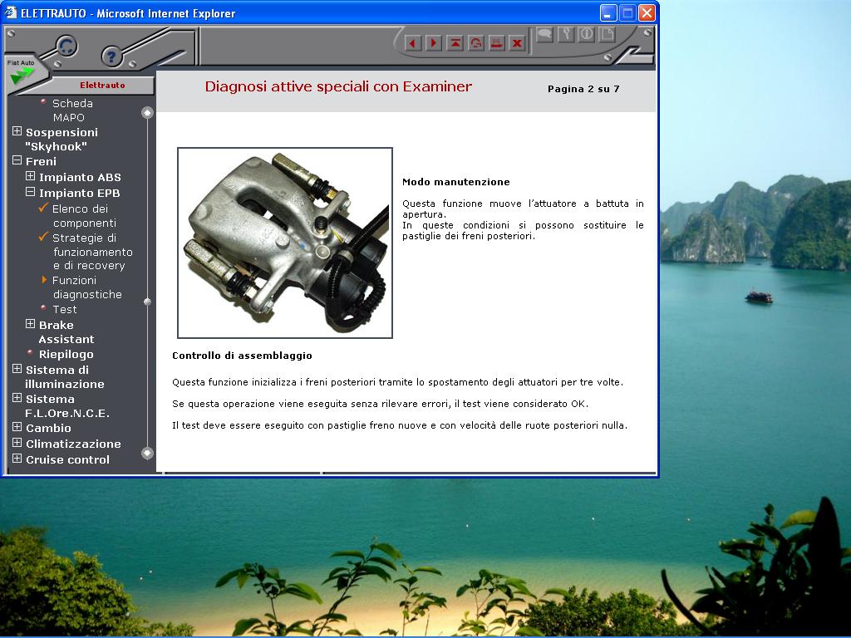Click the Elettrauto header label

[102, 86]
